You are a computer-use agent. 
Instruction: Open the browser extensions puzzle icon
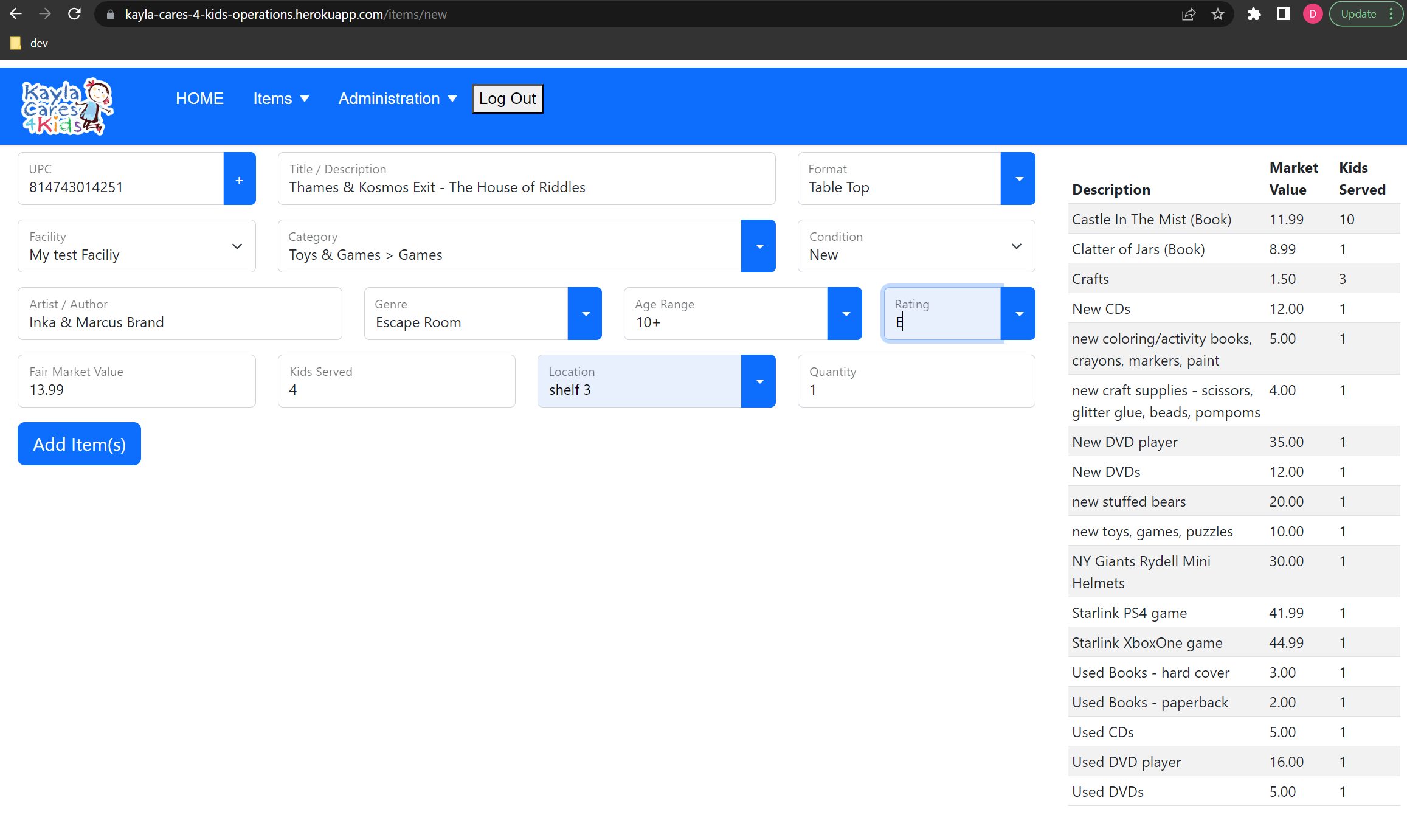click(1254, 14)
